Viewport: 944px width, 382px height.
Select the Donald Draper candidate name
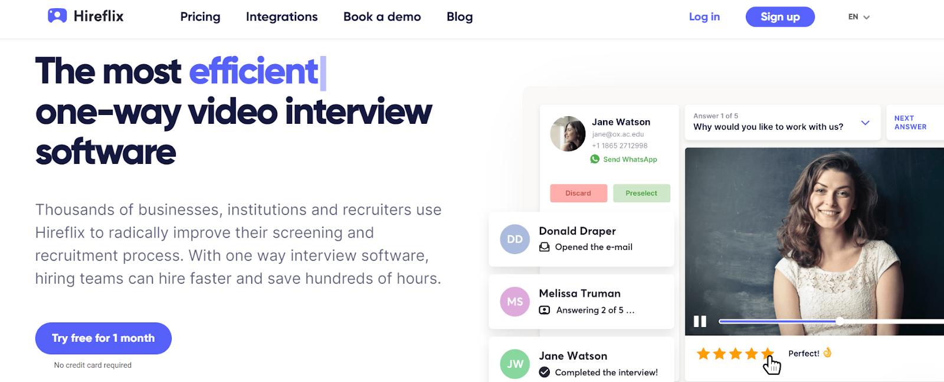point(577,231)
